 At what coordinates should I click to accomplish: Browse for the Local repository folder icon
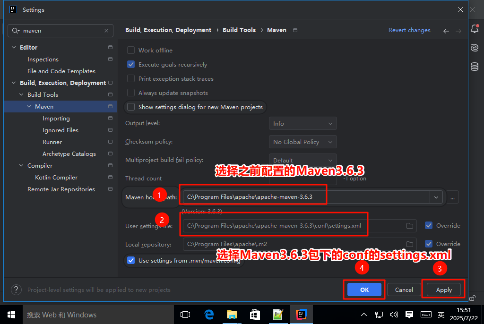click(410, 244)
